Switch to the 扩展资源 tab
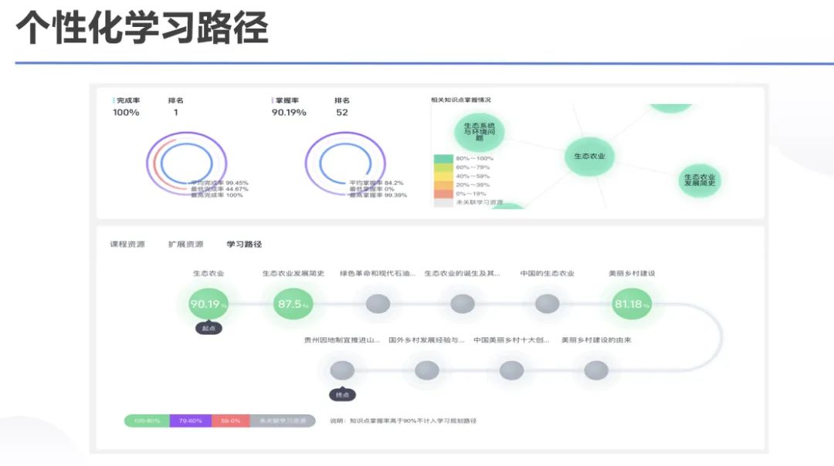834x466 pixels. coord(185,245)
